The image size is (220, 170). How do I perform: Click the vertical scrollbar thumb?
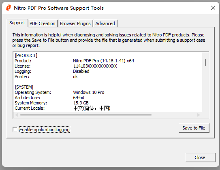(205, 62)
